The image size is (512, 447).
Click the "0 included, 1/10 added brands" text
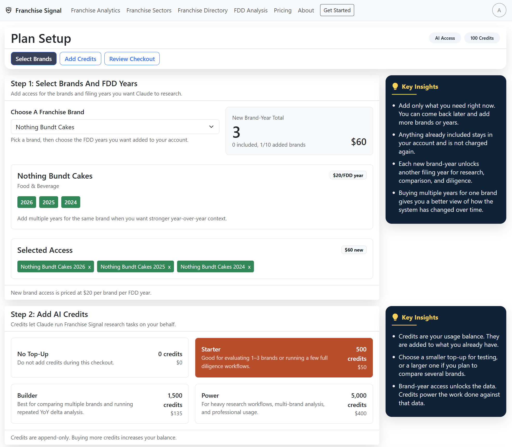tap(269, 145)
